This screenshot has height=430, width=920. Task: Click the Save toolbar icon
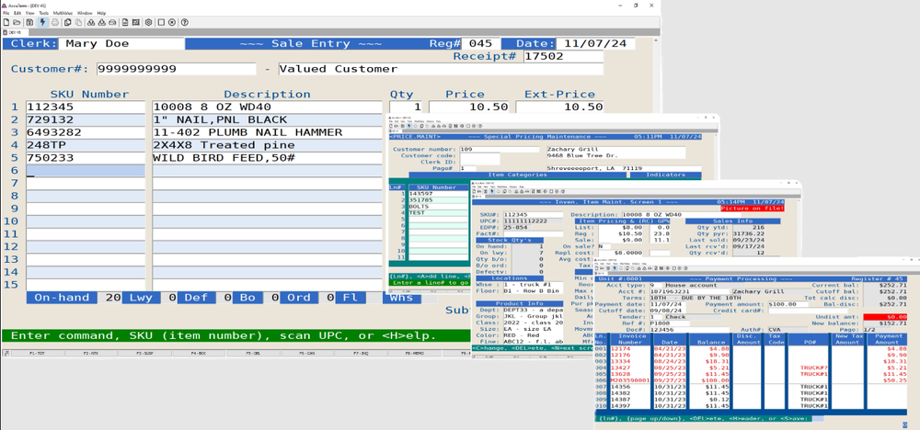[29, 22]
